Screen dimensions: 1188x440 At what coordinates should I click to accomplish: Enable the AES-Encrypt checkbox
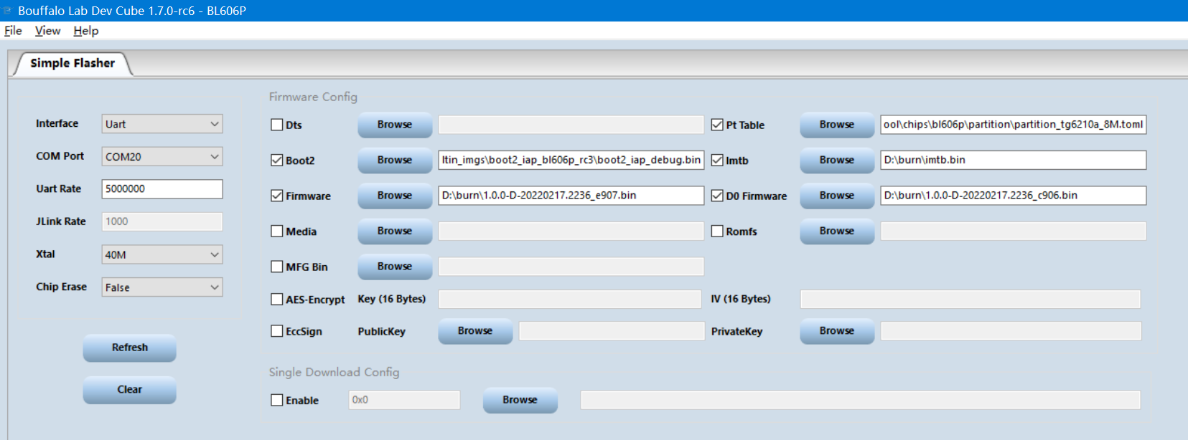276,300
